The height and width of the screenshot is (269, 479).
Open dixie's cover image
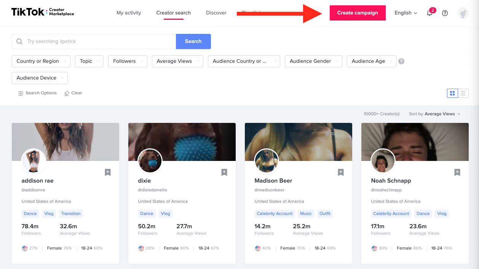[182, 142]
